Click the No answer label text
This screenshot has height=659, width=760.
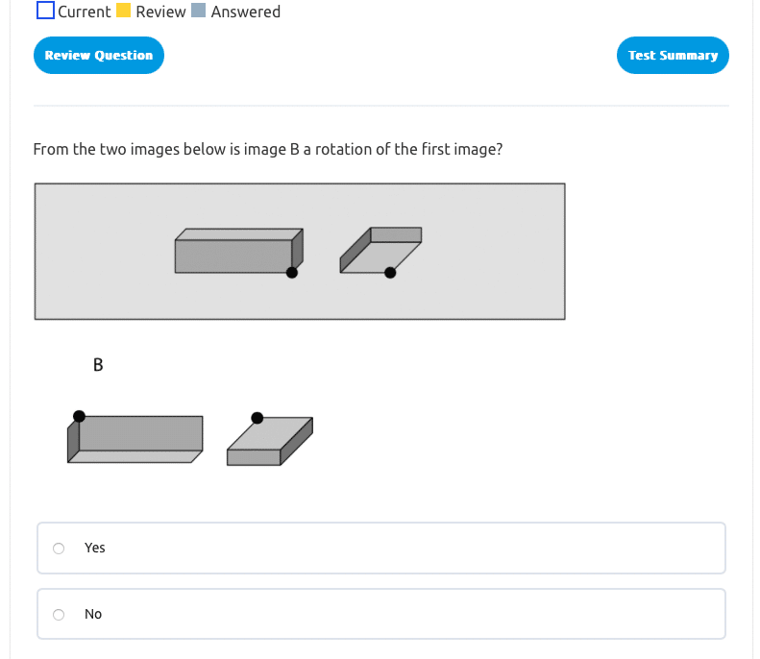pos(93,614)
